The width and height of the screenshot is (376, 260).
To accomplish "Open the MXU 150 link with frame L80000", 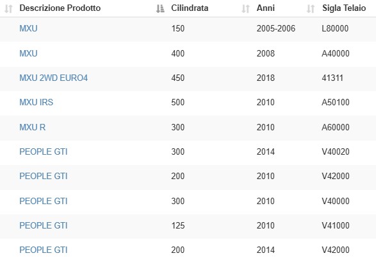I will pos(28,29).
